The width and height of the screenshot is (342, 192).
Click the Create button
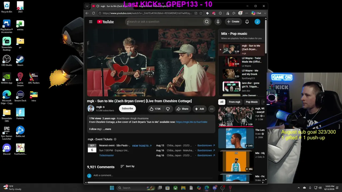coord(233,22)
